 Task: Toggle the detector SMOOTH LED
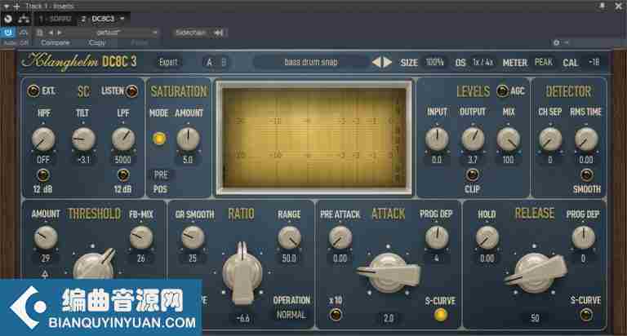[586, 175]
